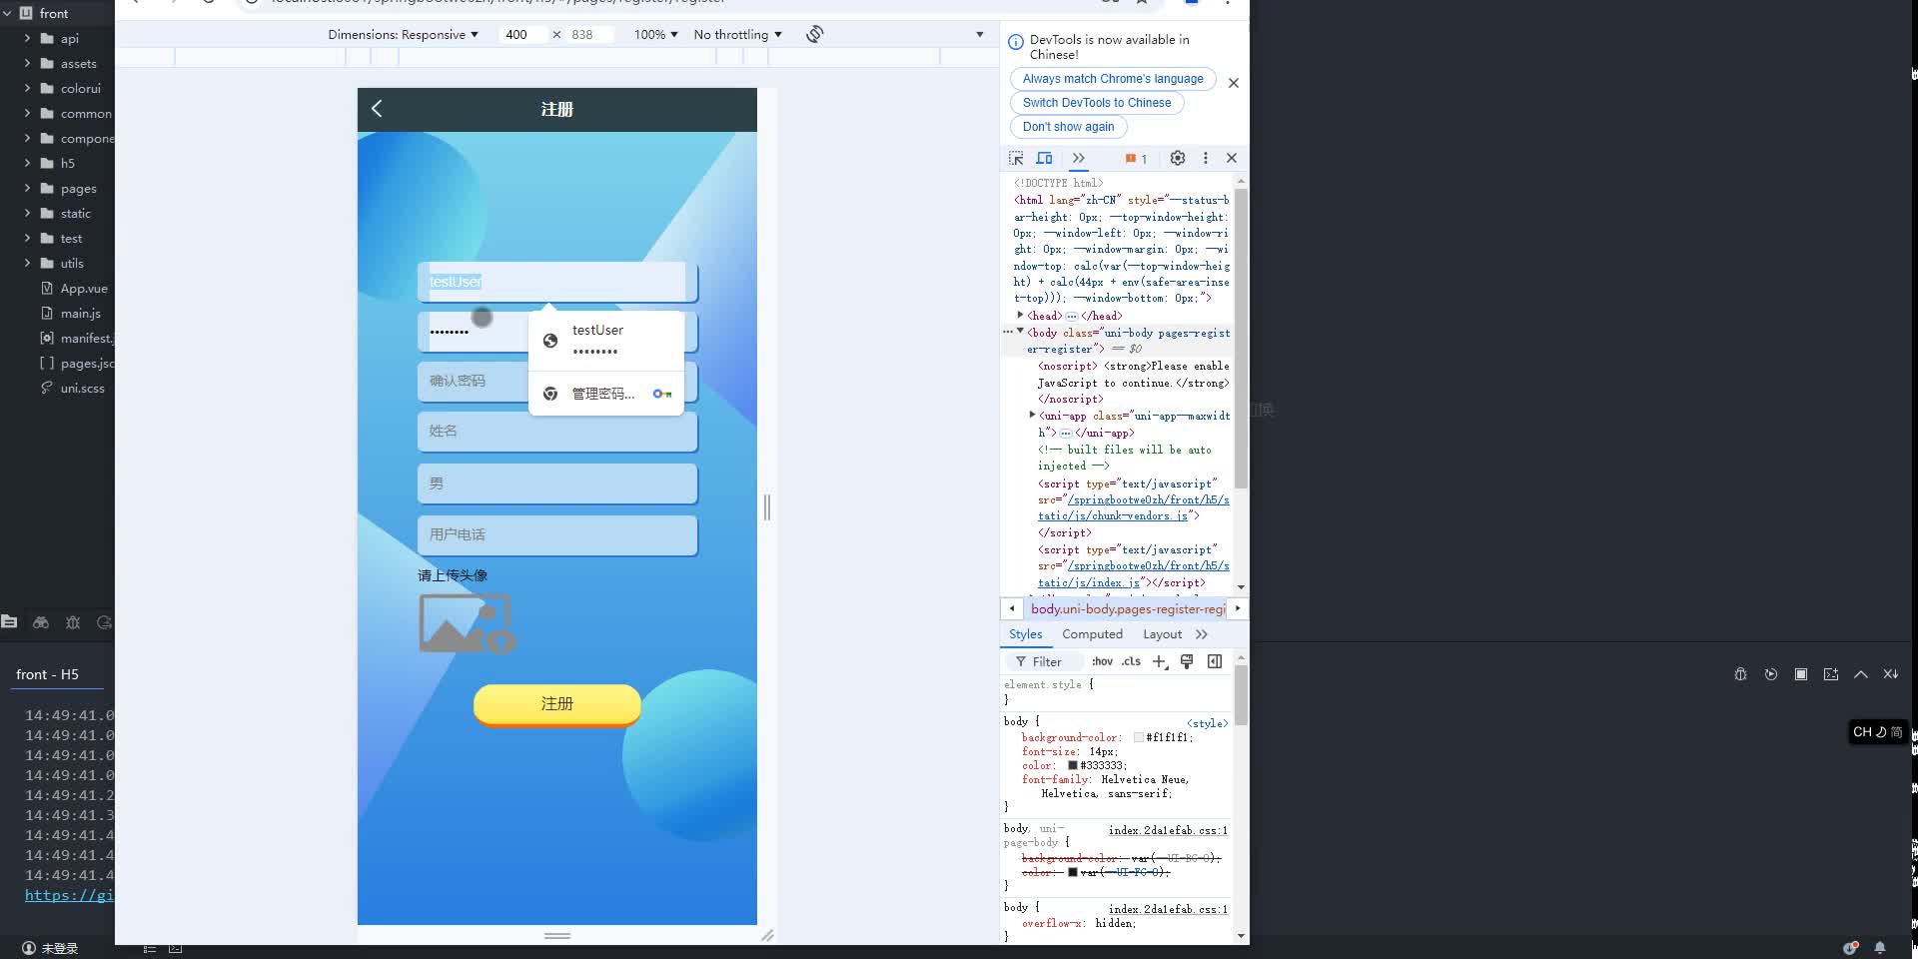Open the 100% zoom dropdown
This screenshot has width=1918, height=959.
[x=656, y=34]
